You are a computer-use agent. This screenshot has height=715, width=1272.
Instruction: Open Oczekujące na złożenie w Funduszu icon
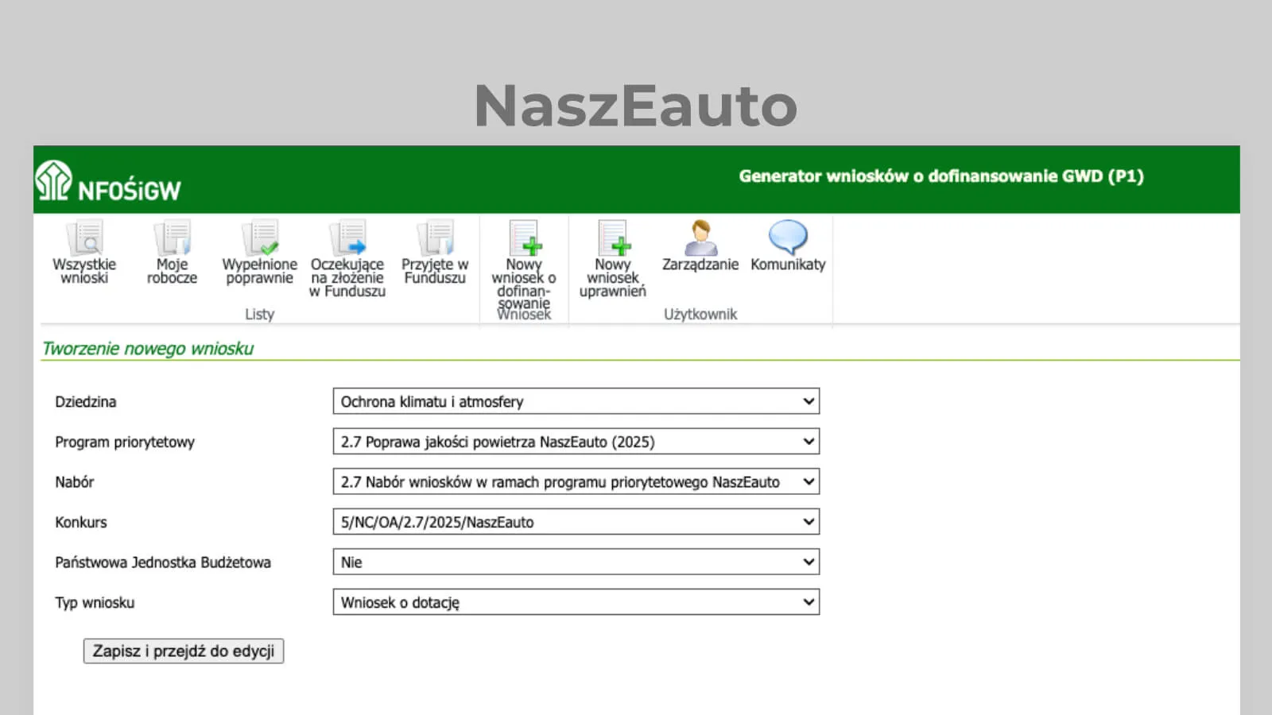click(x=347, y=238)
